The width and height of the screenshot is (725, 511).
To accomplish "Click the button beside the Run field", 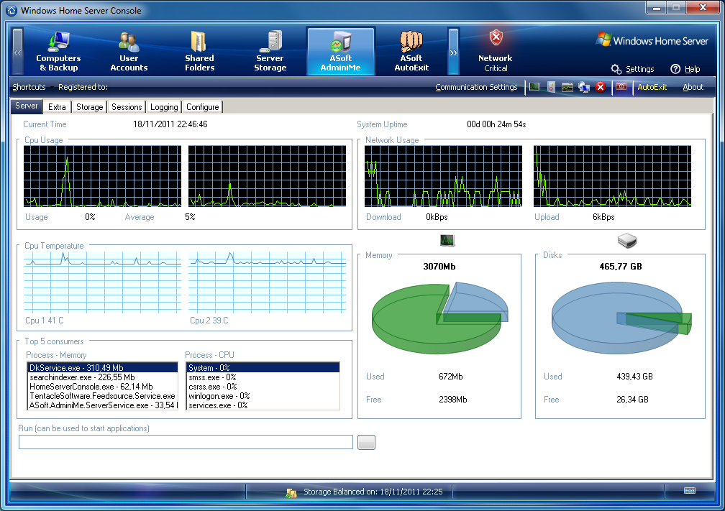I will 366,442.
